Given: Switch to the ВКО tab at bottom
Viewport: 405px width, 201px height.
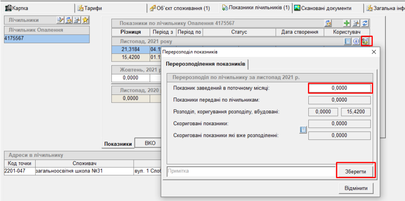Looking at the screenshot, I should [150, 143].
